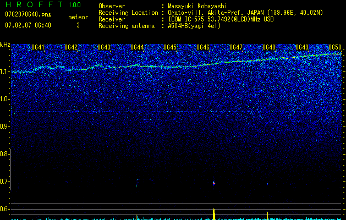Image resolution: width=346 pixels, height=220 pixels.
Task: Click the meteor label
Action: tap(78, 17)
